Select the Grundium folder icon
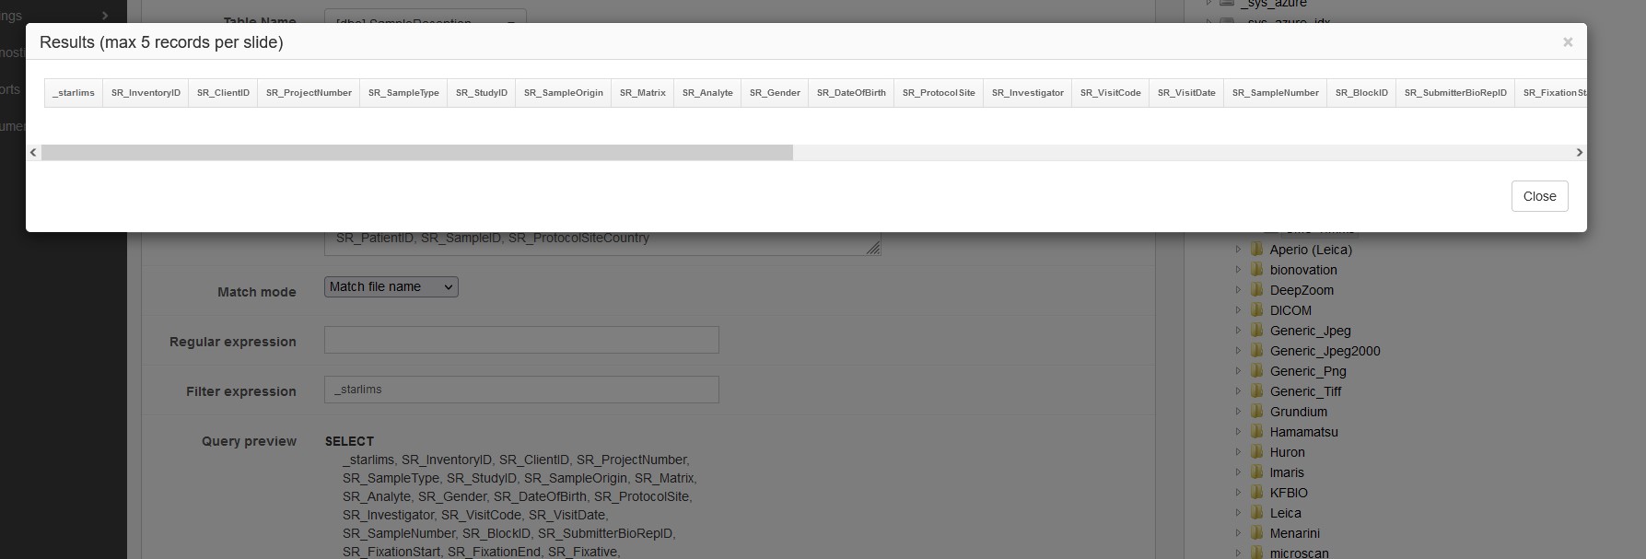1646x559 pixels. point(1256,412)
